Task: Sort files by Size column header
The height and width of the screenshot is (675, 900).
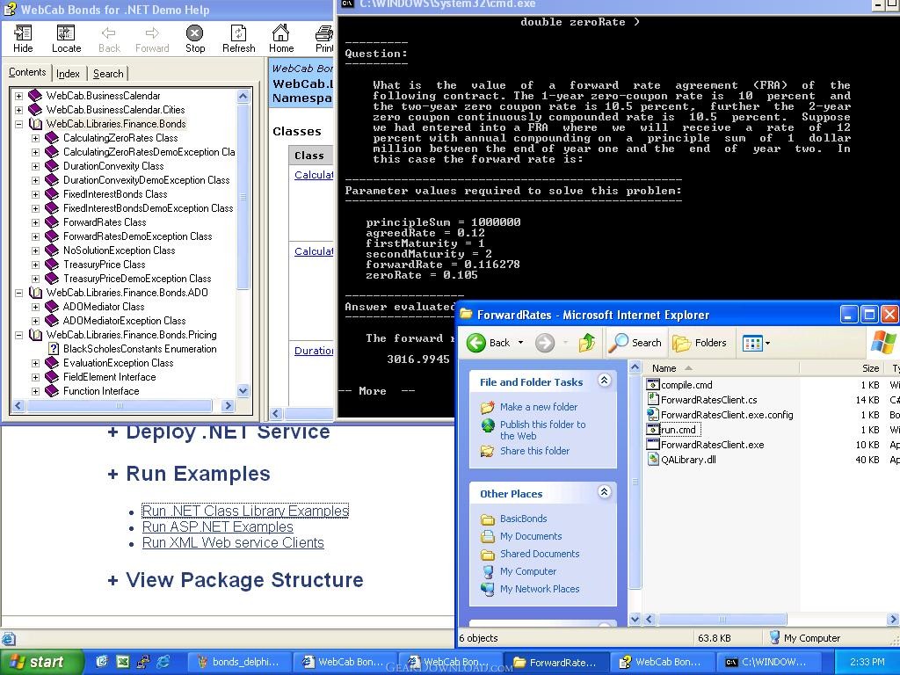Action: click(842, 368)
